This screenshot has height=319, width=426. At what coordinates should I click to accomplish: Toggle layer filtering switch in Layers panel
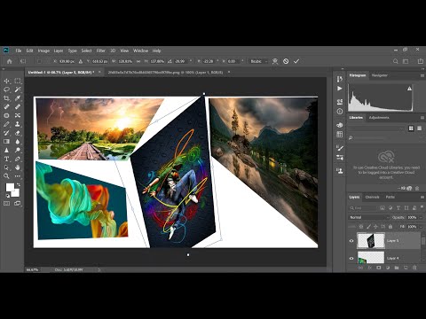[x=422, y=208]
